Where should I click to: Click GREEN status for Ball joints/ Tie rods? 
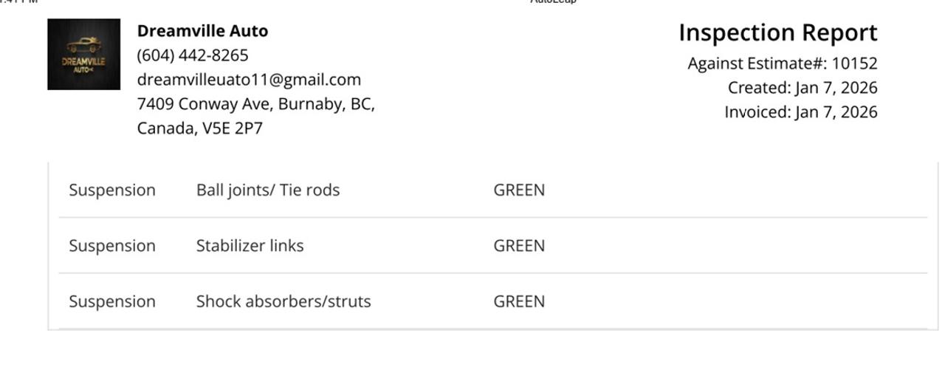tap(519, 190)
